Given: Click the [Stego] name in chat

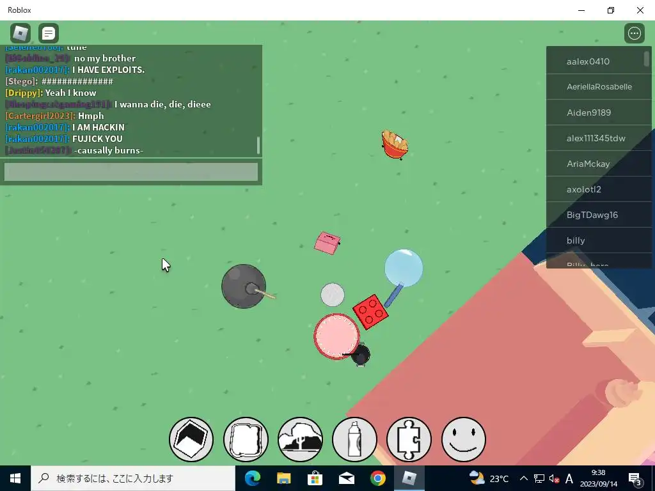Looking at the screenshot, I should (x=22, y=81).
